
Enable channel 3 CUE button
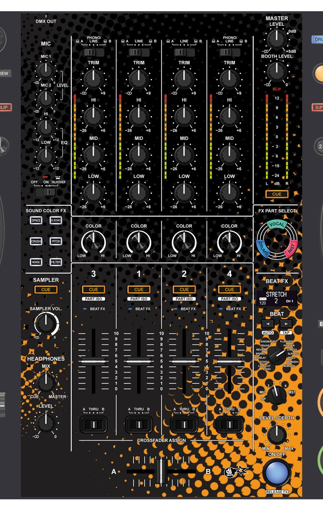point(93,290)
